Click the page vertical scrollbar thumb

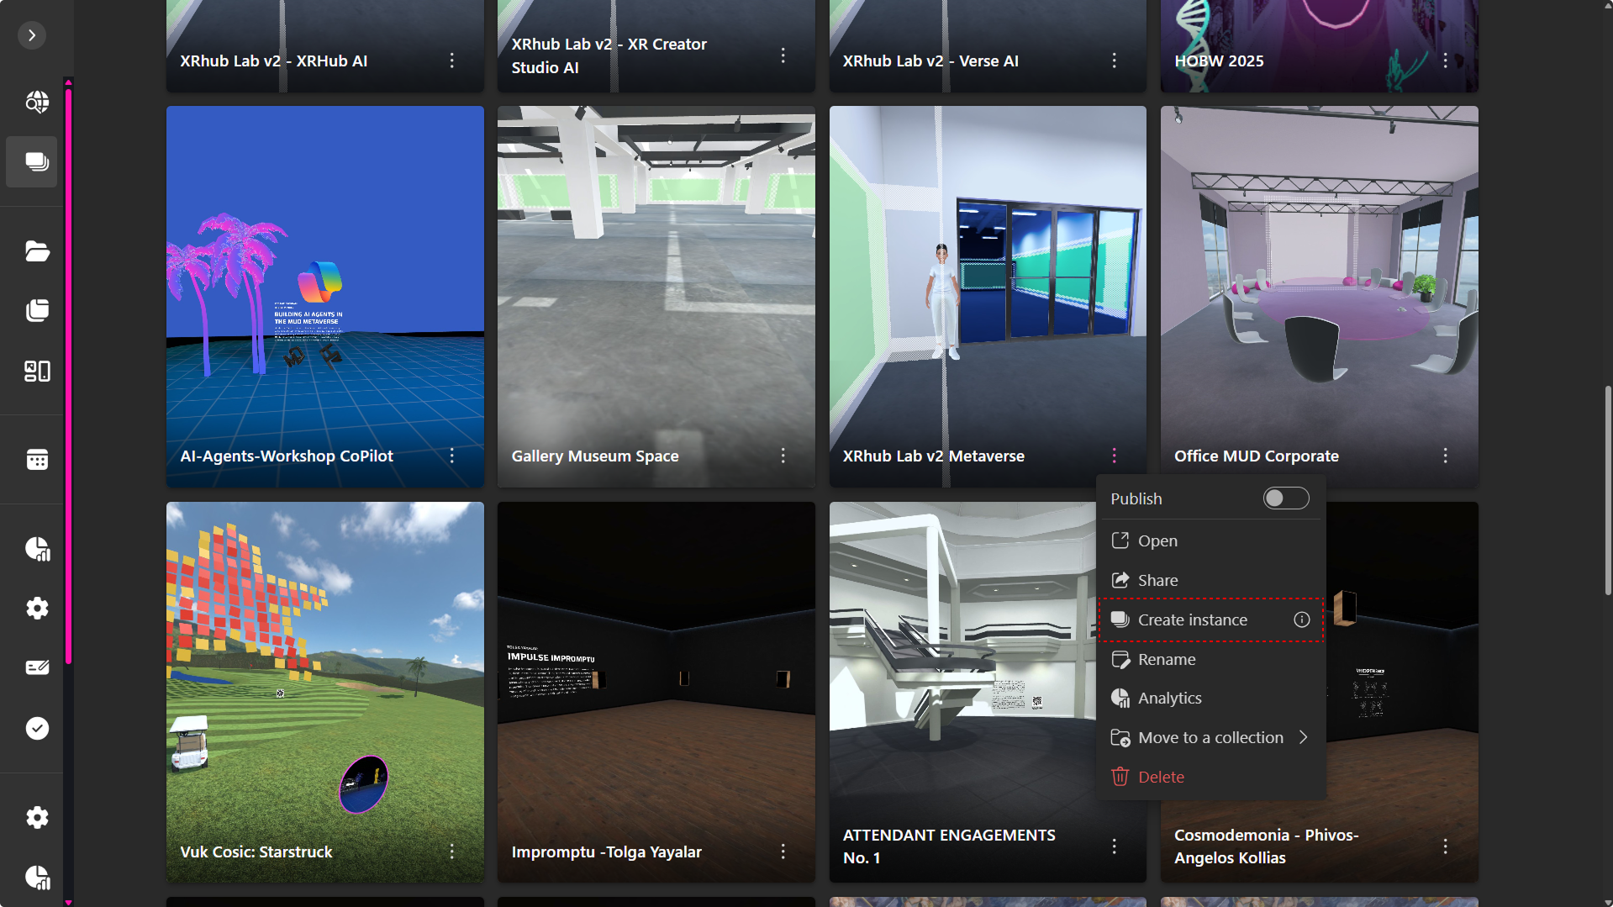pos(1607,491)
